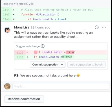The height and width of the screenshot is (107, 112).
Task: Click Mona Lisa's Octocat avatar
Action: 7,30
